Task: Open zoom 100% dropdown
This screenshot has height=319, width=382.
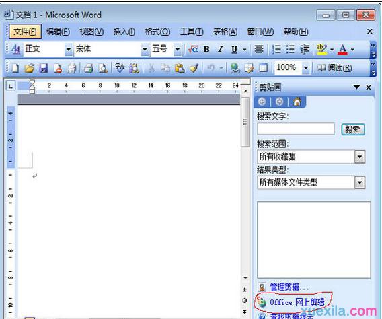Action: coord(306,68)
